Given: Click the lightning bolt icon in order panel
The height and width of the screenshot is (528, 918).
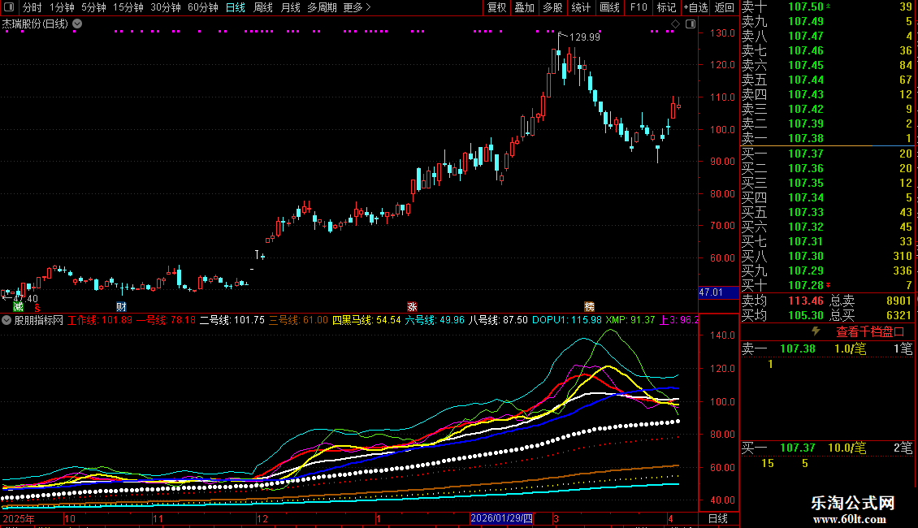Looking at the screenshot, I should (x=816, y=331).
